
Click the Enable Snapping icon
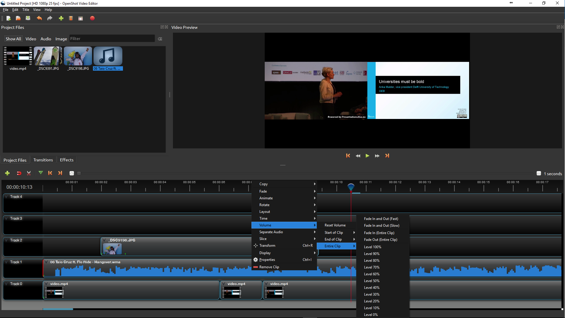coord(19,173)
